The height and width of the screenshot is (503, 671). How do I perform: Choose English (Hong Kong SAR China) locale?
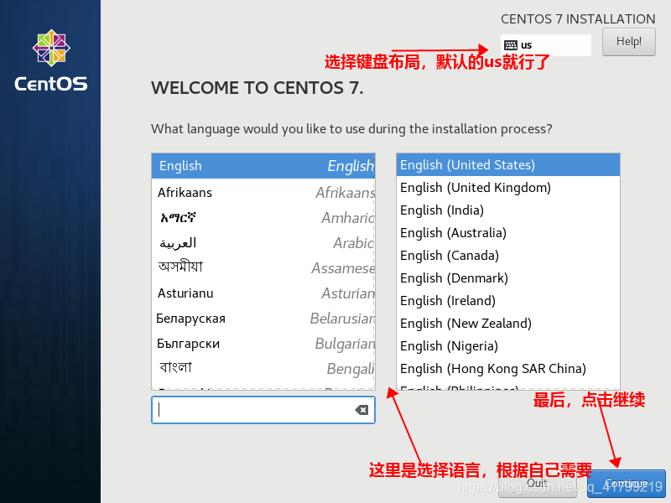(508, 369)
